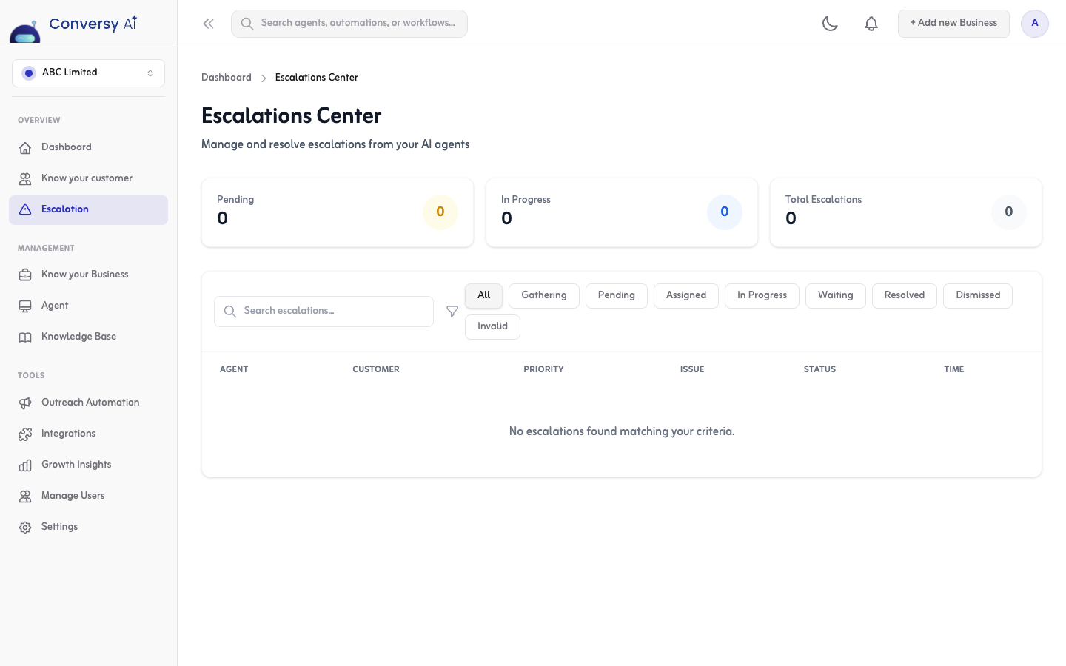1066x666 pixels.
Task: Click the STATUS column header
Action: pyautogui.click(x=819, y=369)
